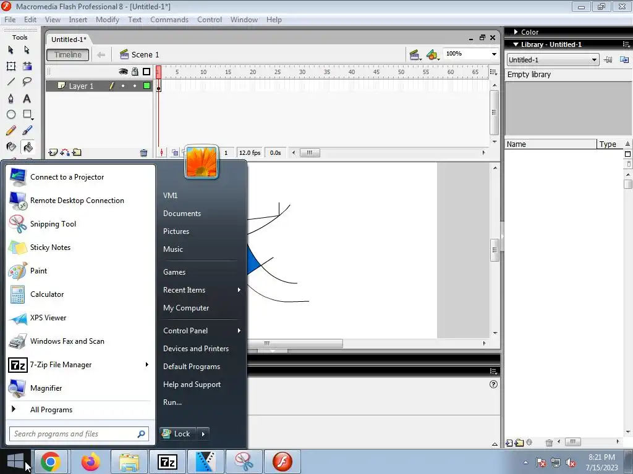Click the Delete Layer trash icon
633x474 pixels.
[143, 153]
